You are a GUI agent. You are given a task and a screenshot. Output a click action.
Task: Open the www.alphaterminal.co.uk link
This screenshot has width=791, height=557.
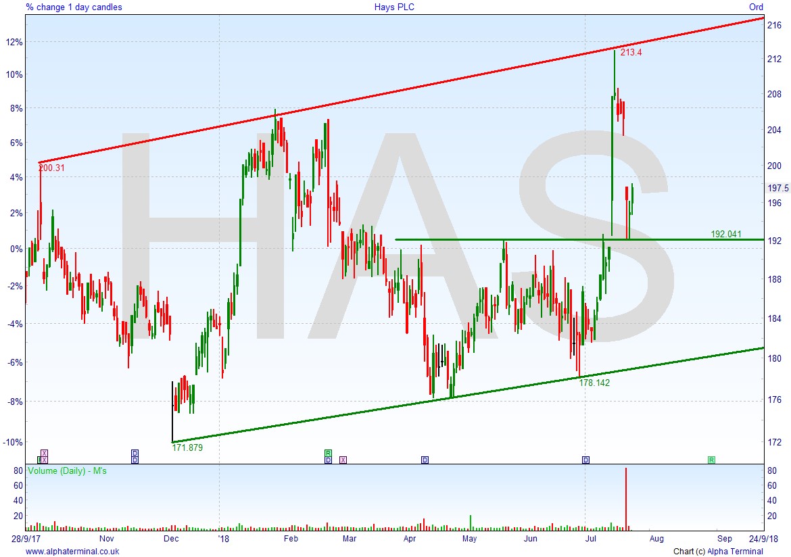point(72,552)
